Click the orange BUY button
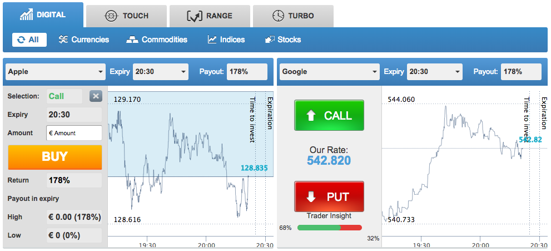This screenshot has height=251, width=551. point(55,157)
